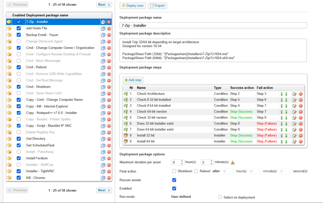
Task: Click the Deploy now button
Action: pyautogui.click(x=133, y=6)
